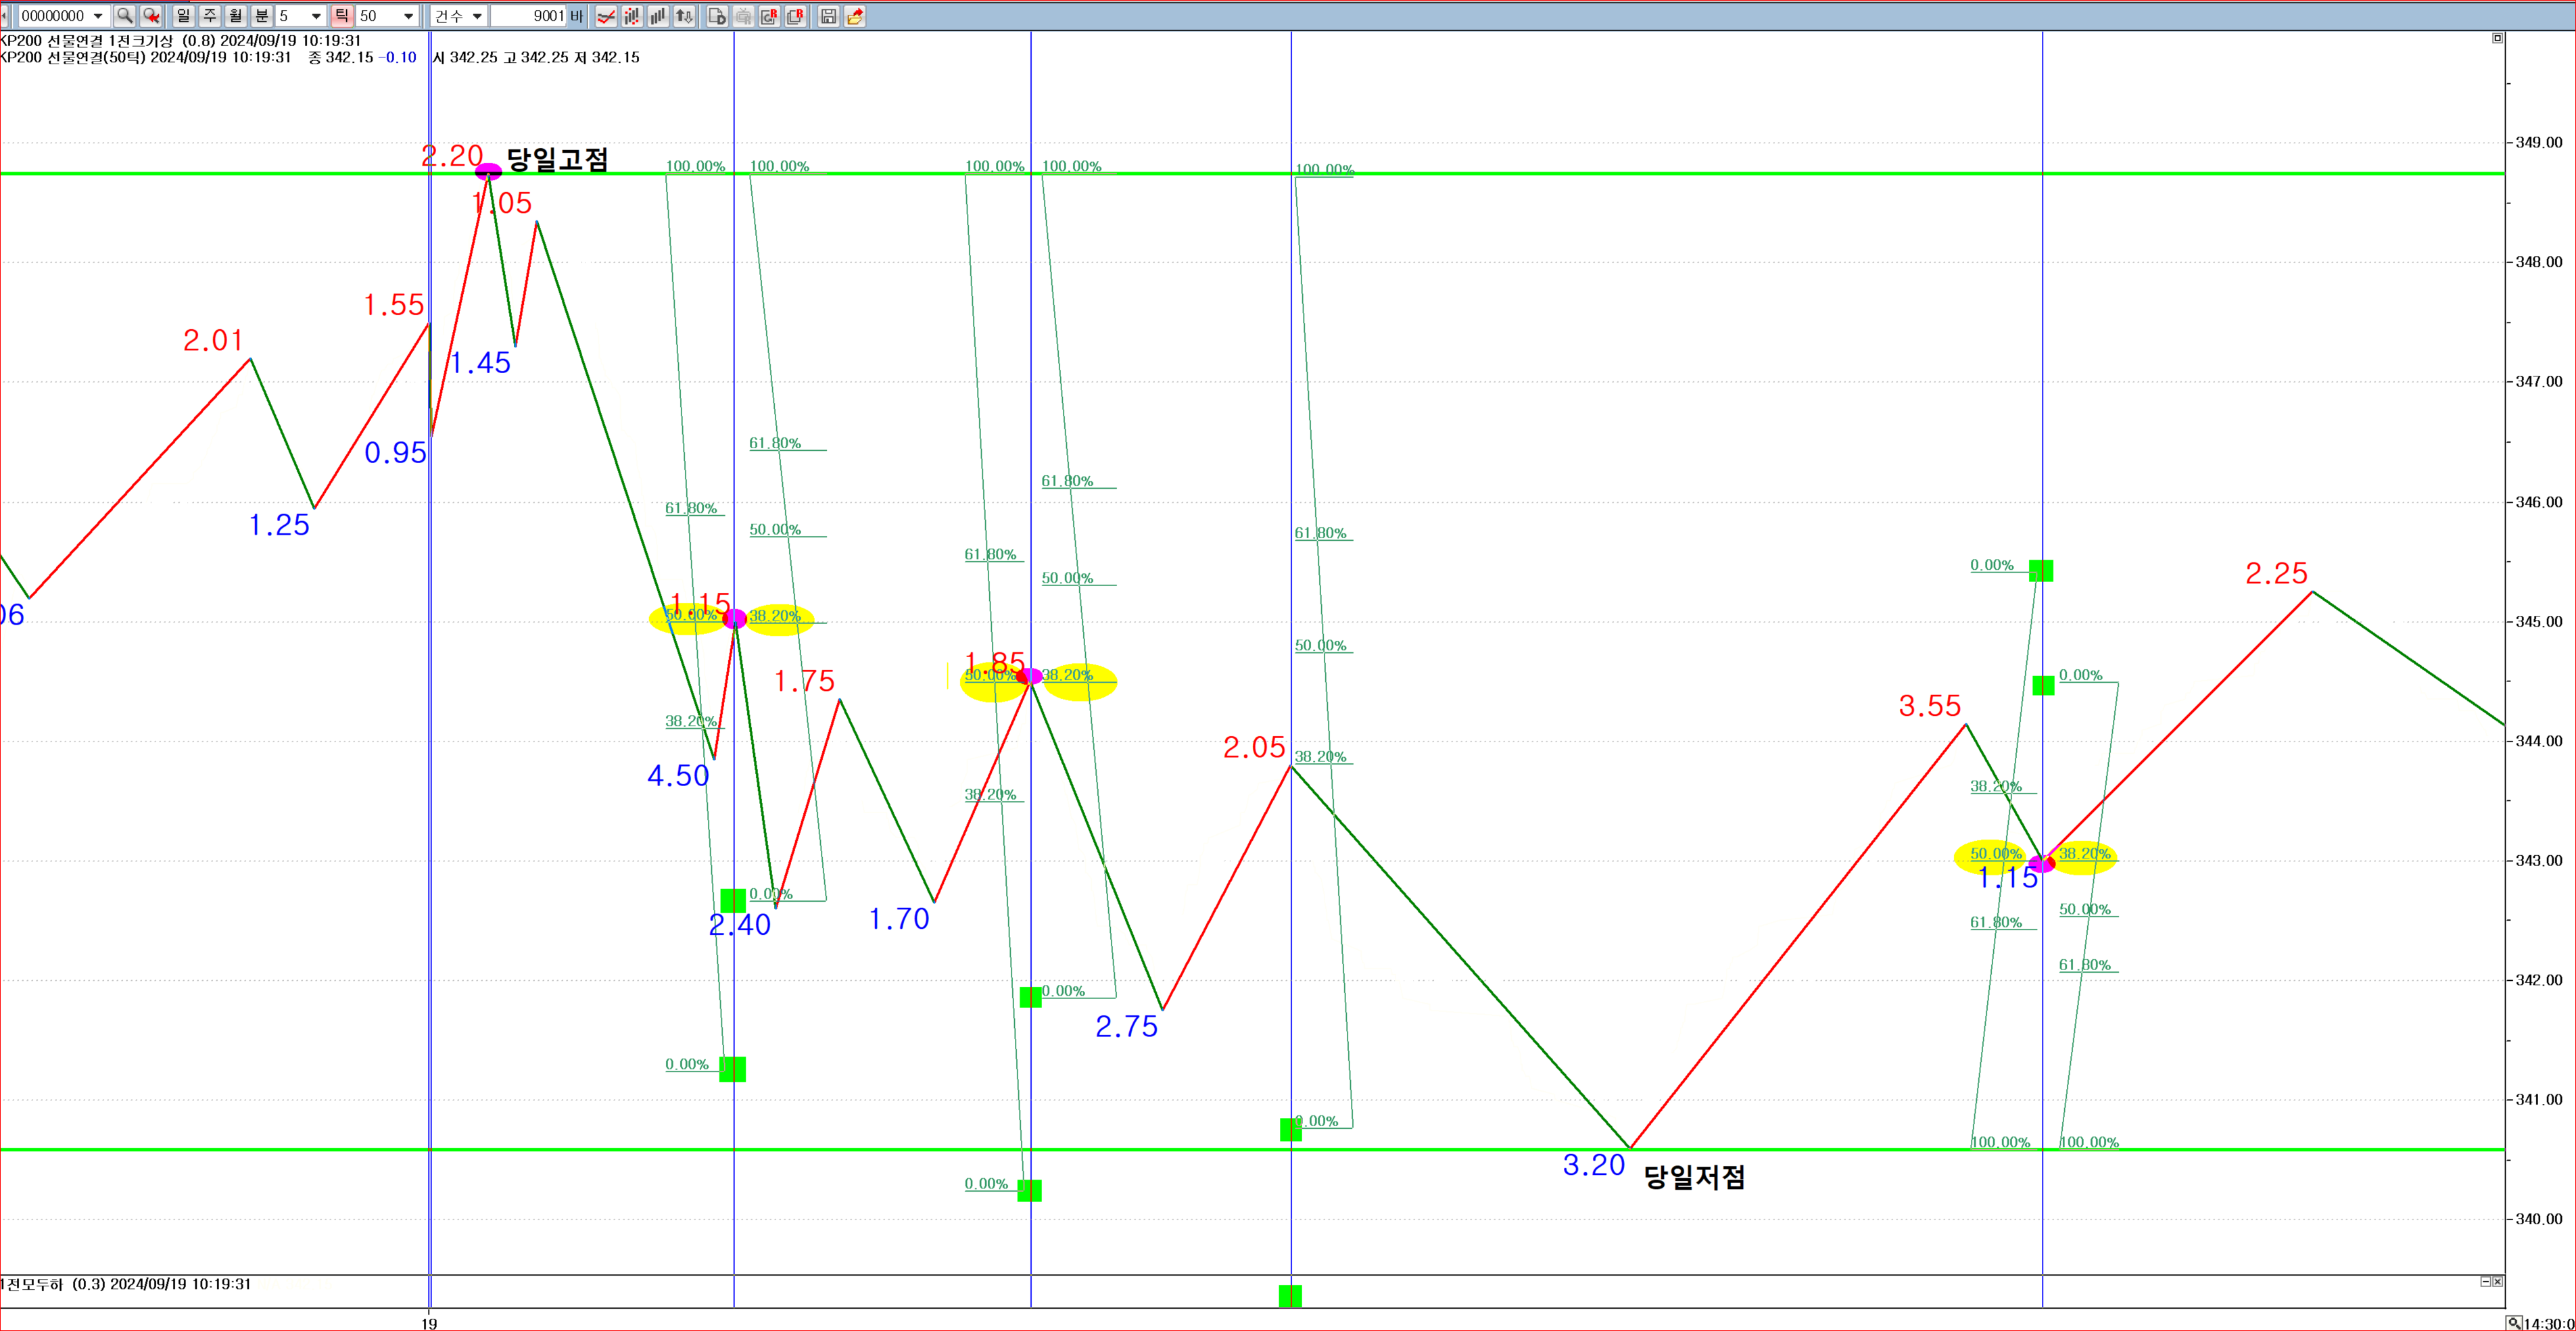This screenshot has width=2576, height=1331.
Task: Click the search icon with red arrow
Action: tap(151, 16)
